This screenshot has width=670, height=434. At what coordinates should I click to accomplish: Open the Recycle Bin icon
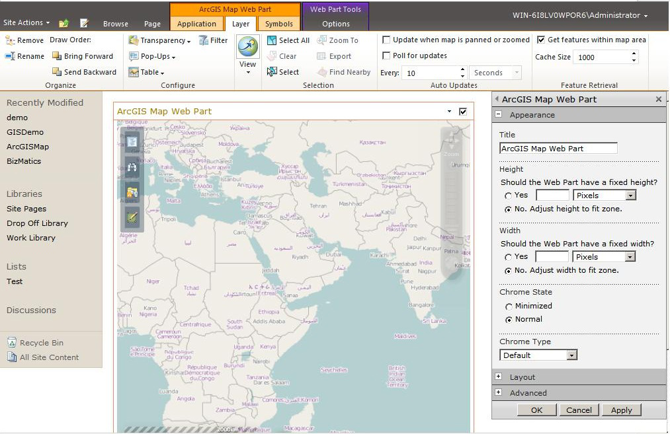pos(12,343)
